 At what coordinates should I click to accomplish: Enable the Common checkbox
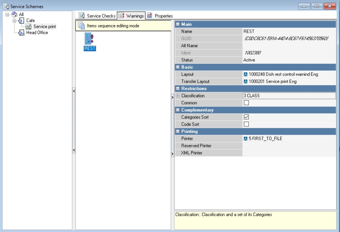pos(246,103)
